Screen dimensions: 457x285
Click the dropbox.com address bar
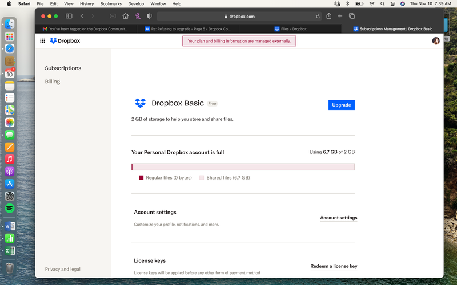tap(239, 17)
